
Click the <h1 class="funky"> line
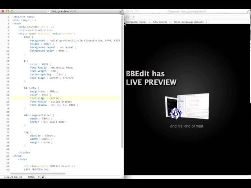[49, 166]
